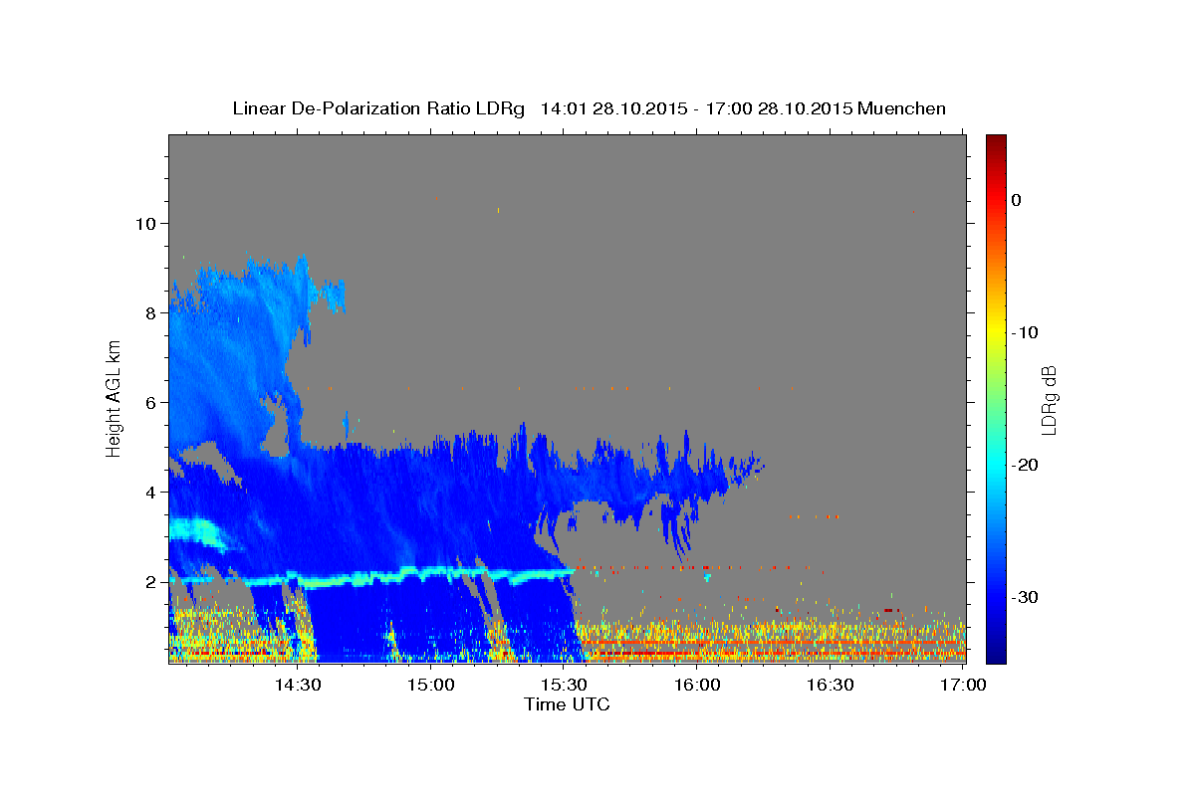Click the 'Time UTC' axis label
1195x796 pixels.
click(x=567, y=704)
